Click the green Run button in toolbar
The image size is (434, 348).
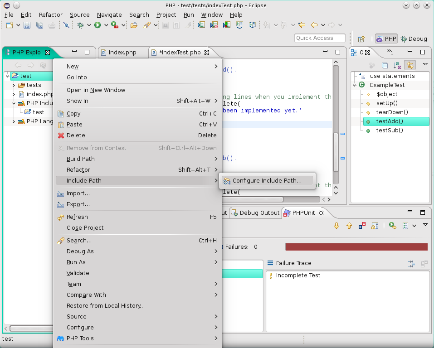coord(98,25)
